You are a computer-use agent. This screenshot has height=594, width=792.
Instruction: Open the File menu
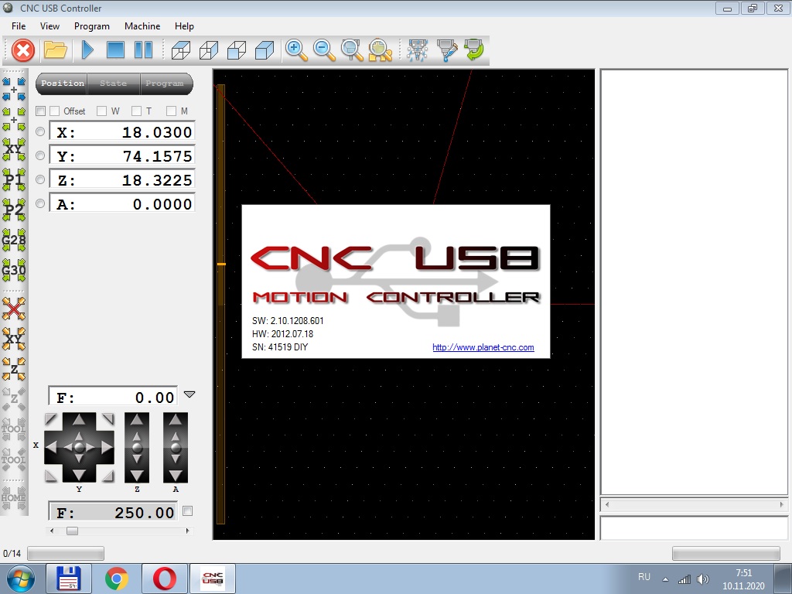19,26
